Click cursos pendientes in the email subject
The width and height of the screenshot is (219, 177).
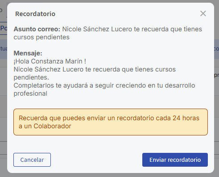[41, 37]
